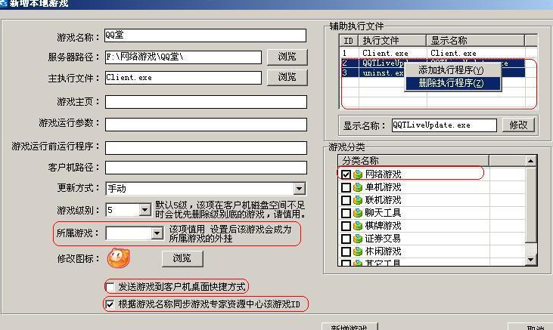The image size is (553, 330).
Task: Check the 聊天工具 category checkbox
Action: click(346, 213)
